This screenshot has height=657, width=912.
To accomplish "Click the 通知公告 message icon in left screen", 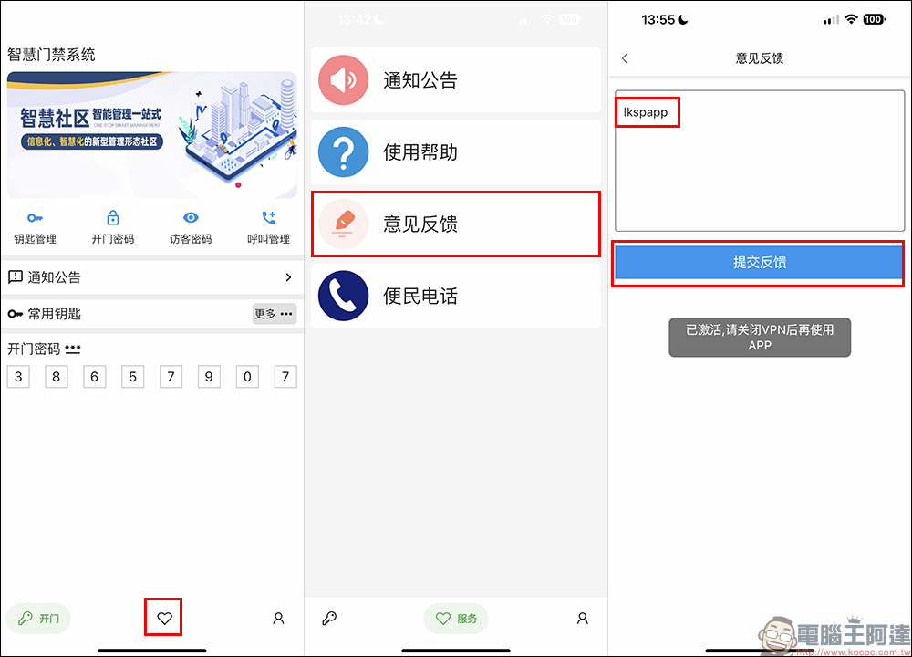I will [16, 277].
